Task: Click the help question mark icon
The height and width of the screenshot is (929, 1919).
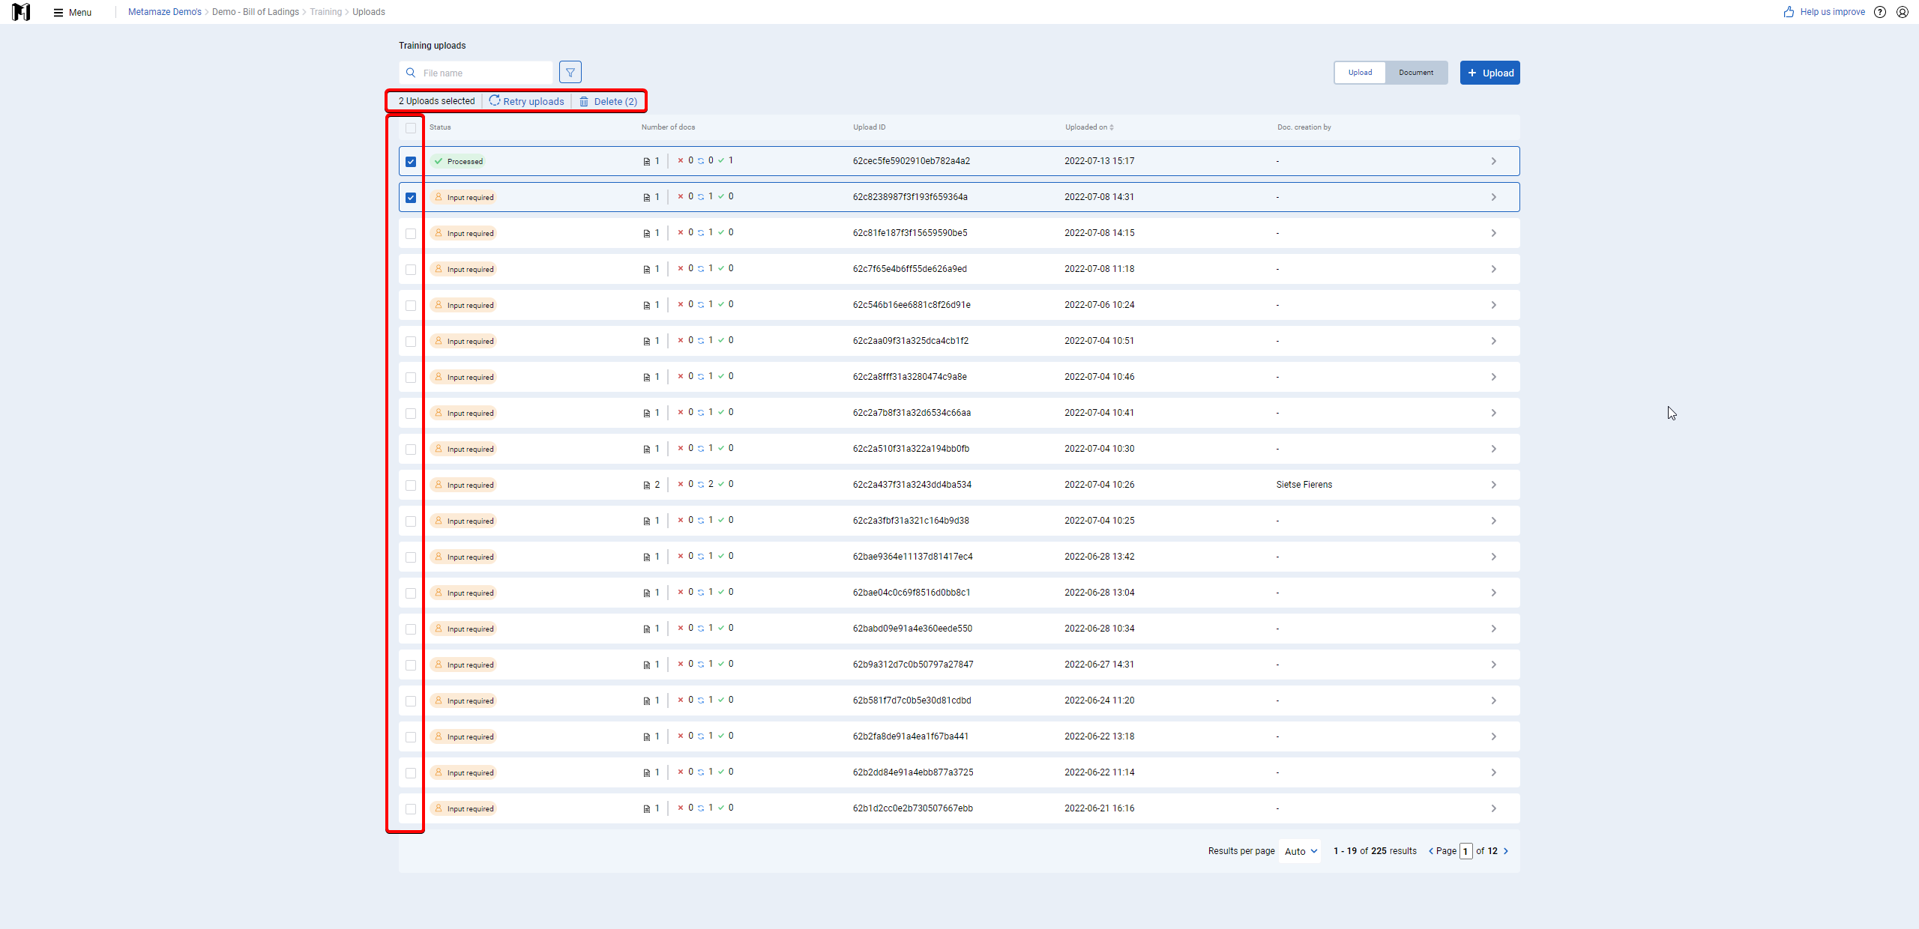Action: 1880,12
